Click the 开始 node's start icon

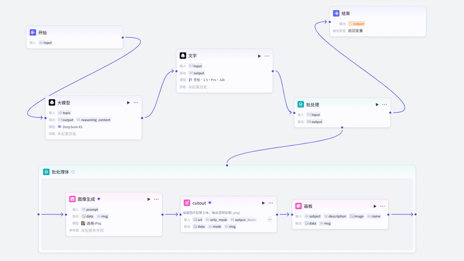pos(33,33)
